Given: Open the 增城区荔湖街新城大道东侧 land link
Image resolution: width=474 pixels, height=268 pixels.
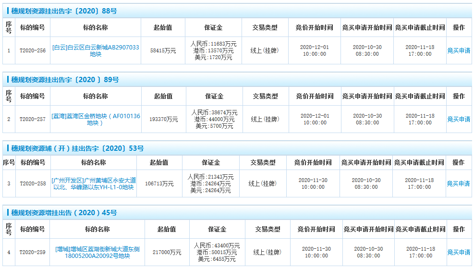Looking at the screenshot, I should coord(97,252).
